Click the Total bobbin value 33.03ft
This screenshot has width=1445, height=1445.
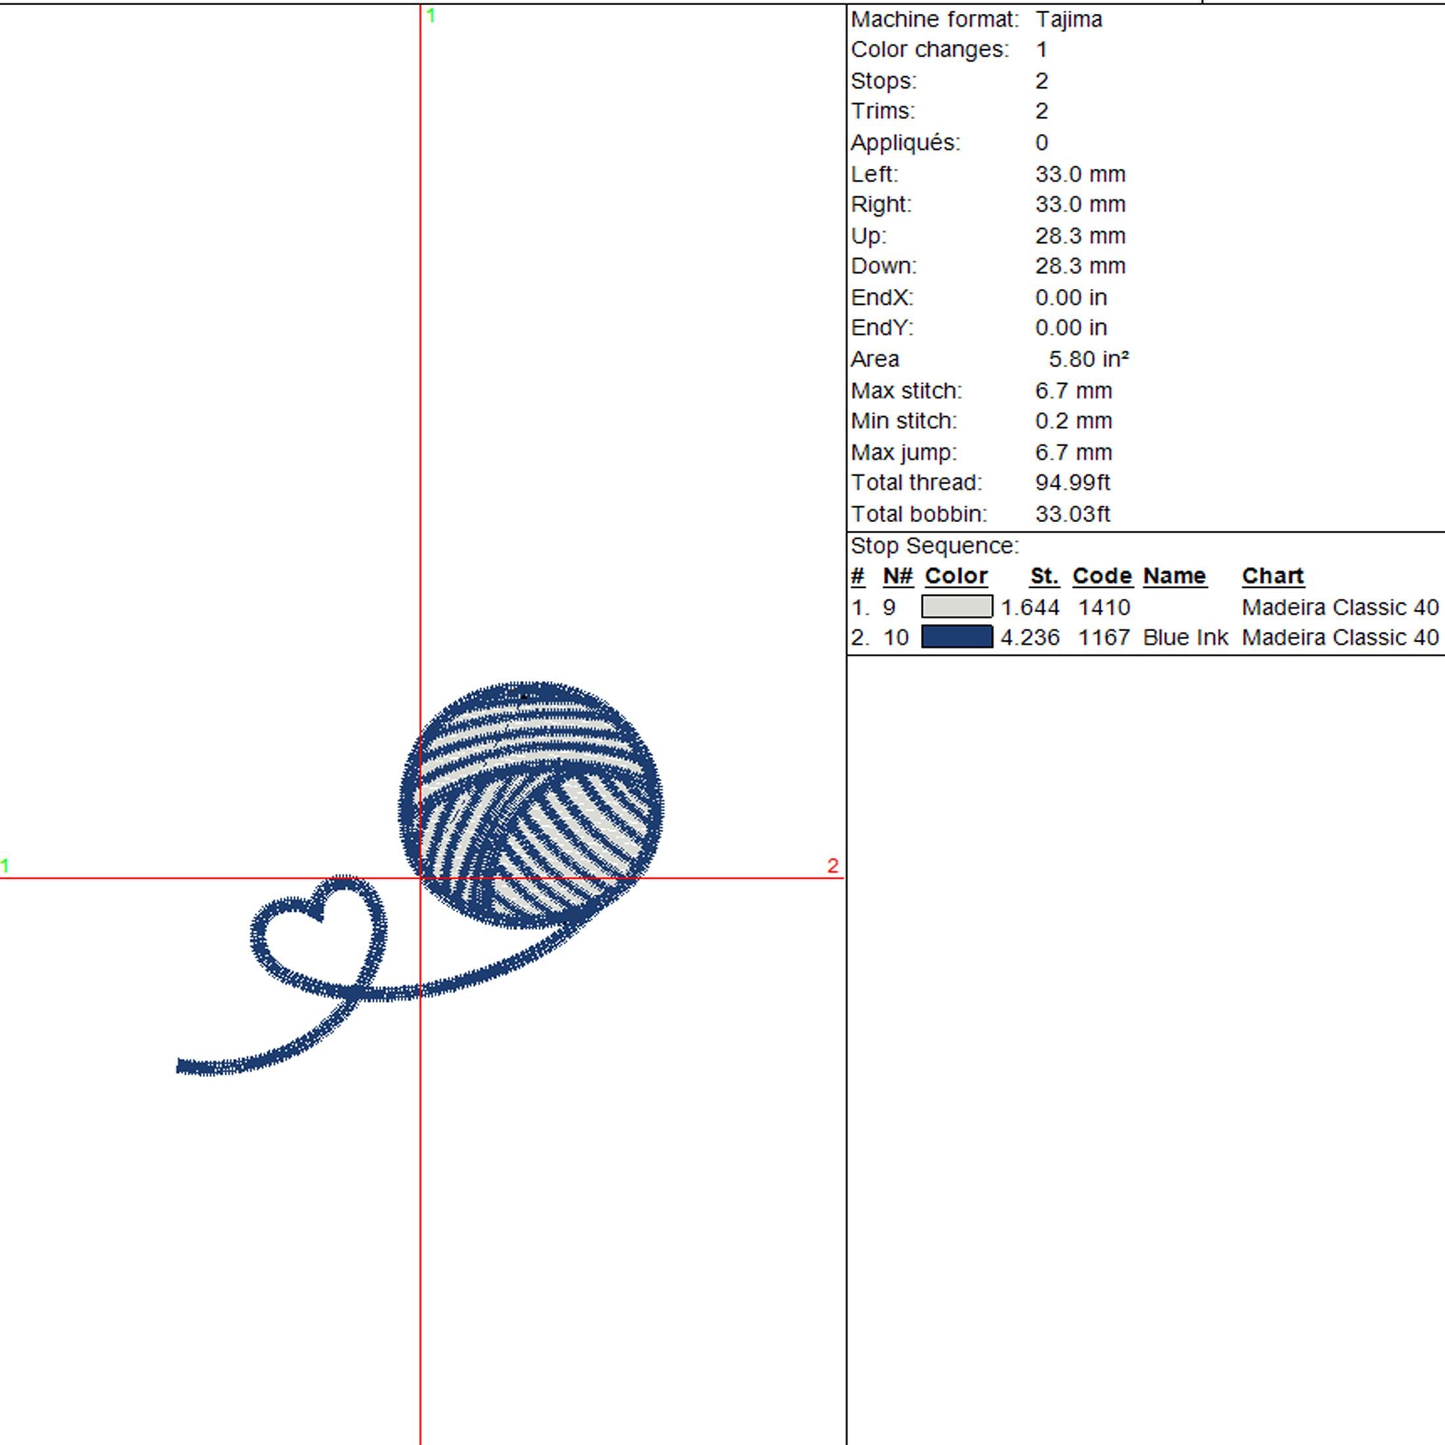(1073, 514)
